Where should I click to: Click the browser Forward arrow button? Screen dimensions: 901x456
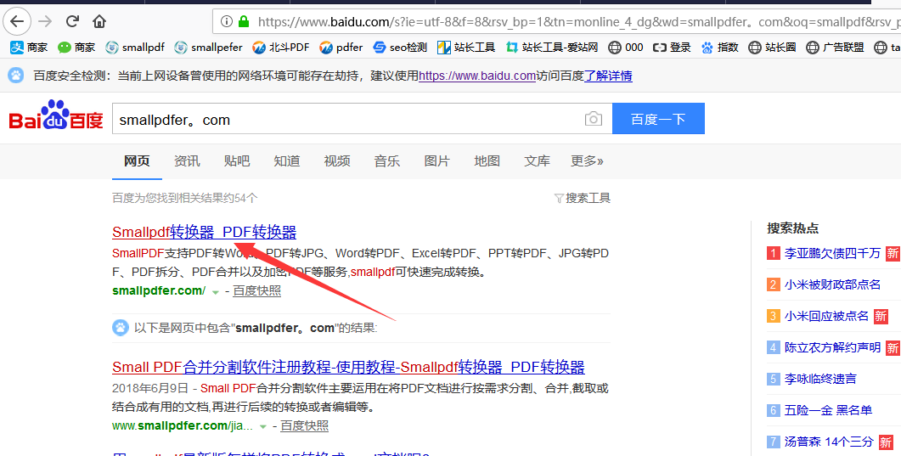(x=45, y=22)
